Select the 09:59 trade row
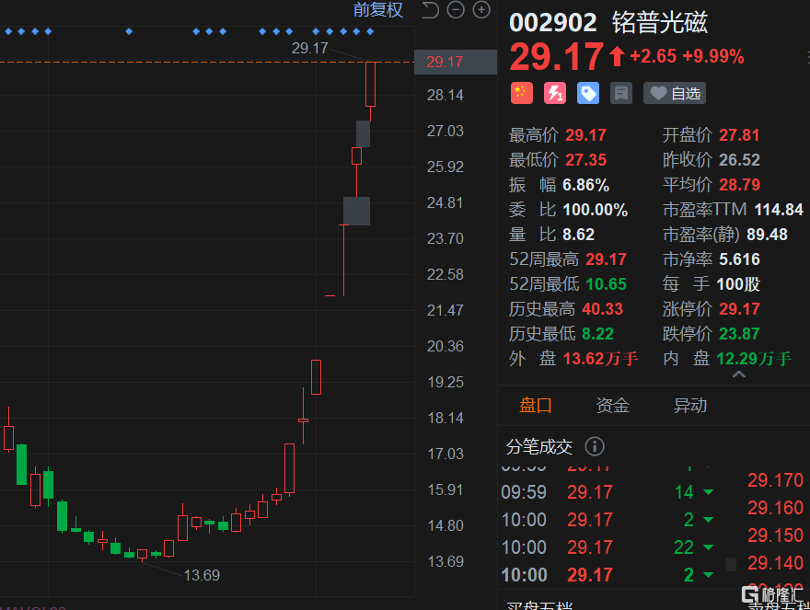Screen dimensions: 810x610 (x=607, y=492)
